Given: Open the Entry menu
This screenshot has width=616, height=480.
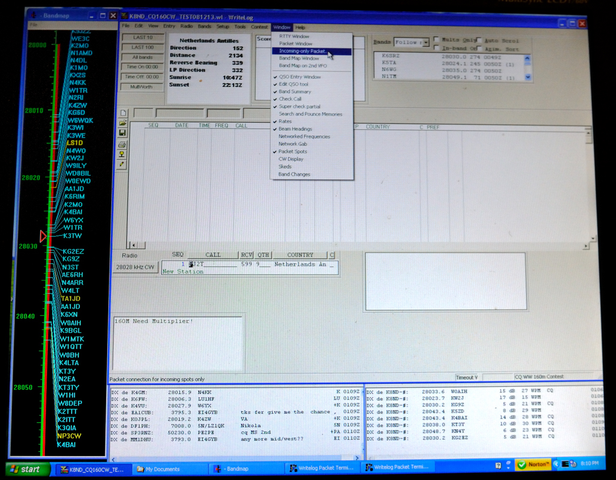Looking at the screenshot, I should [169, 26].
